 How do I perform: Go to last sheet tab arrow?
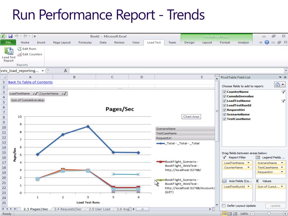(x=15, y=209)
